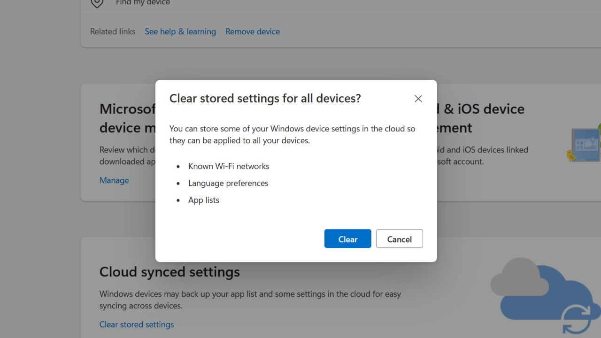Click the Find my device location pin icon
Image resolution: width=601 pixels, height=338 pixels.
click(x=97, y=3)
